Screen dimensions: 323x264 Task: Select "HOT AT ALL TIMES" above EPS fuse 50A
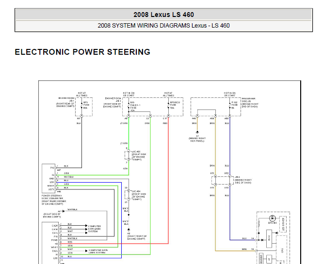click(x=82, y=94)
